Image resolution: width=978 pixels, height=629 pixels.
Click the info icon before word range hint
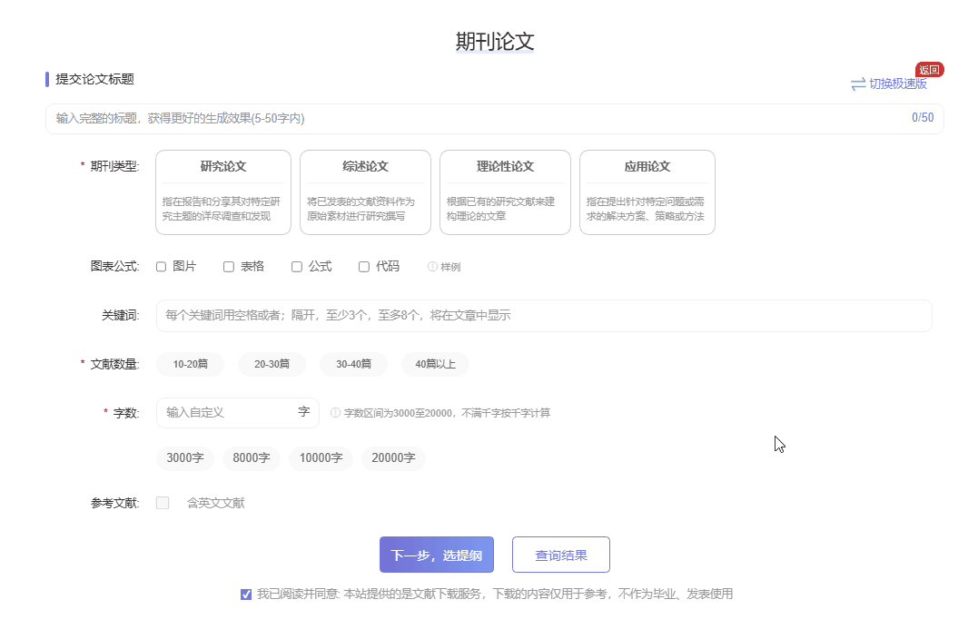click(x=335, y=413)
